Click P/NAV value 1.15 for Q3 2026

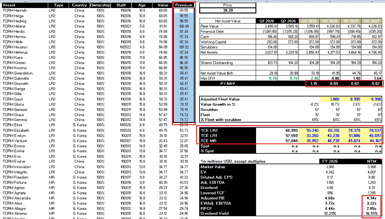pyautogui.click(x=314, y=84)
